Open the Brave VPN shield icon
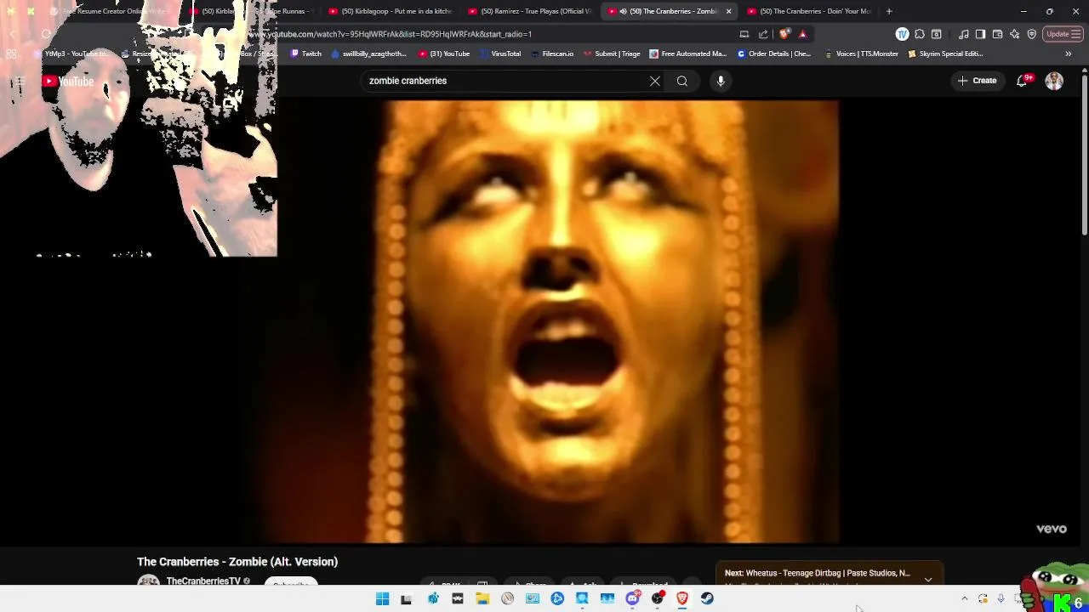 point(1032,34)
